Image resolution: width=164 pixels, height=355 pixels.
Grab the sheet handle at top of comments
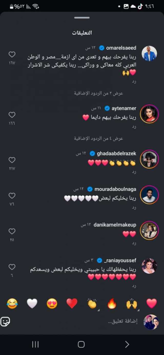pyautogui.click(x=82, y=18)
